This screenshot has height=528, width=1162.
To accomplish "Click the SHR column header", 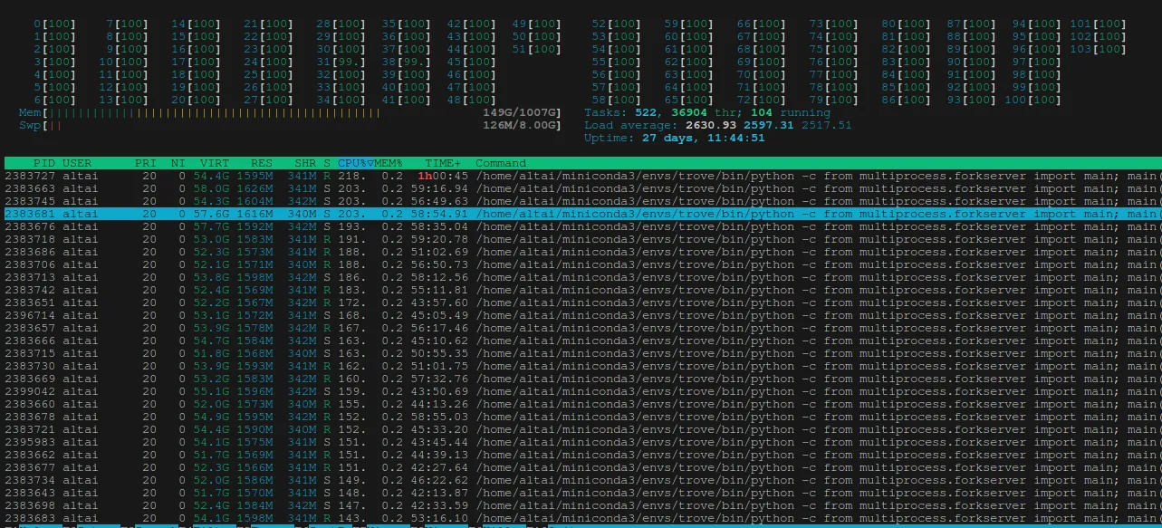I will (305, 163).
